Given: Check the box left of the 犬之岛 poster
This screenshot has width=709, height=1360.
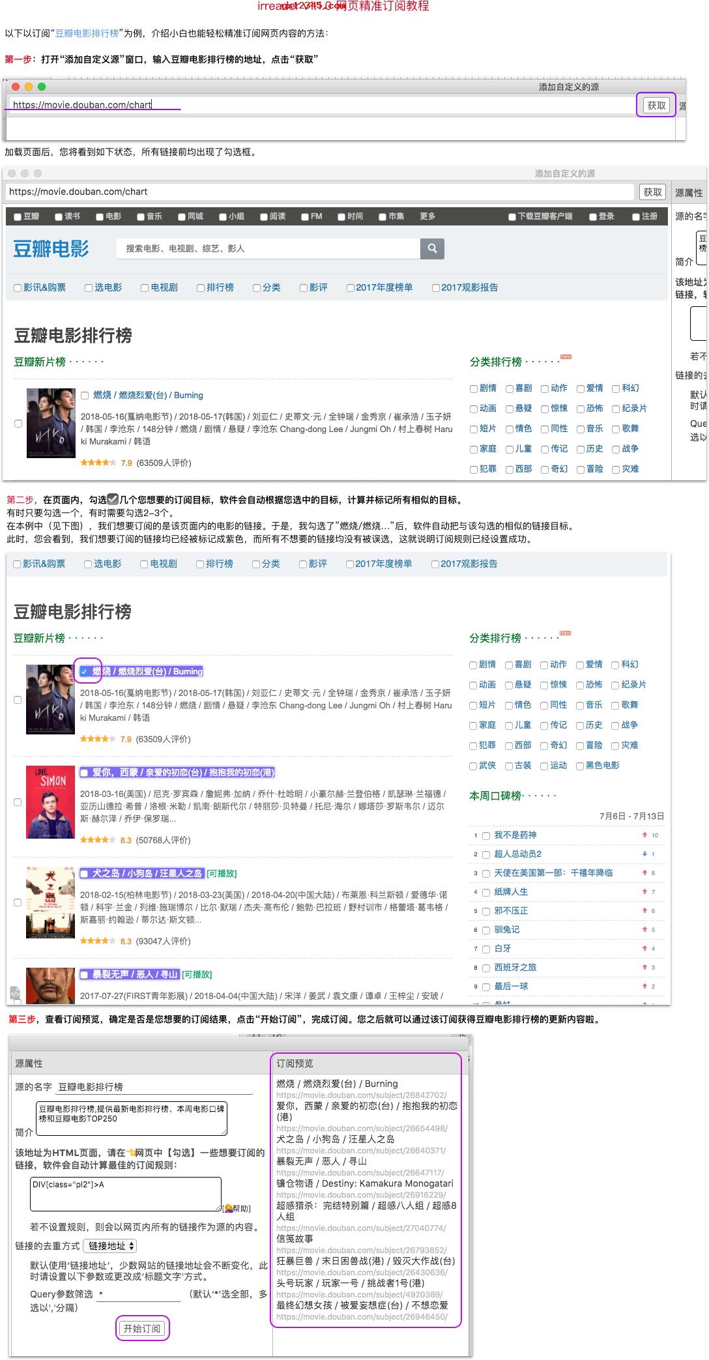Looking at the screenshot, I should click(x=18, y=903).
